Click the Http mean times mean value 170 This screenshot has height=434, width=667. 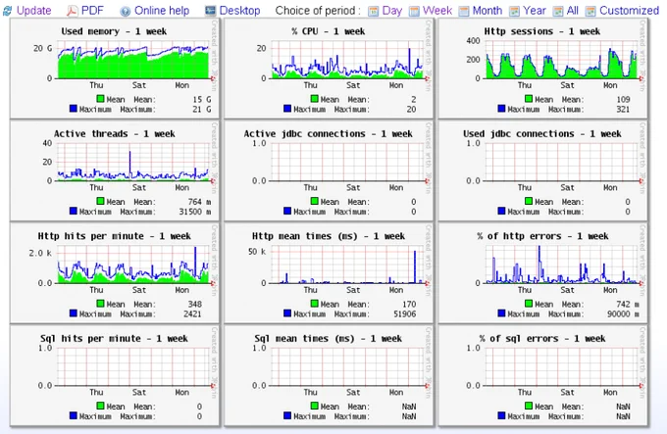(409, 305)
